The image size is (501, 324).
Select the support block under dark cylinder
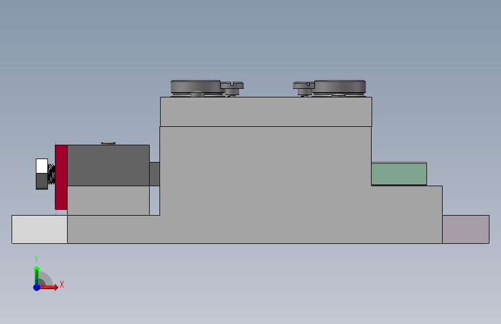pyautogui.click(x=108, y=201)
